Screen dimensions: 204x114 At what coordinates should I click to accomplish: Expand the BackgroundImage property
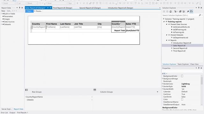[x=162, y=79]
